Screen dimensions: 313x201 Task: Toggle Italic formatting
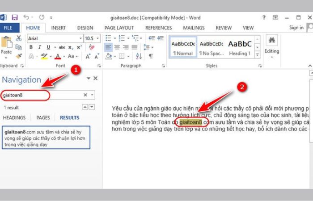(x=39, y=47)
